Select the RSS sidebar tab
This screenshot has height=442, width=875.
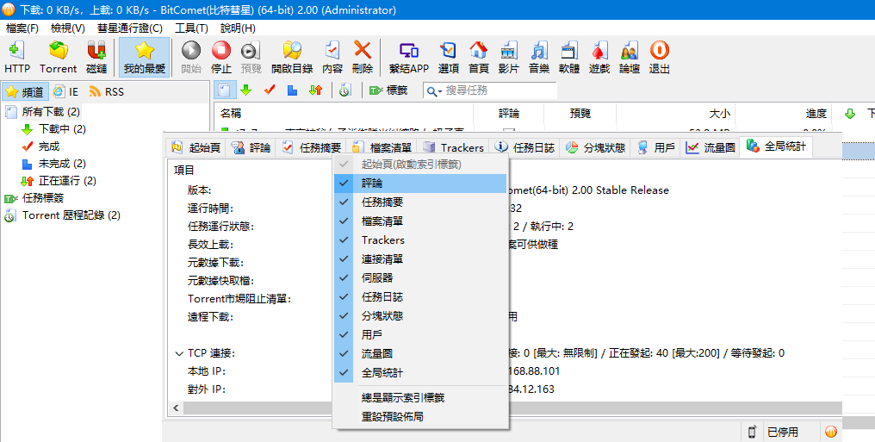106,92
